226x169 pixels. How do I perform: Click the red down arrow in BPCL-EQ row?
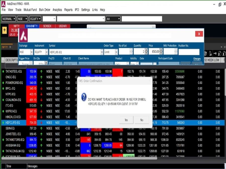[x=41, y=89]
